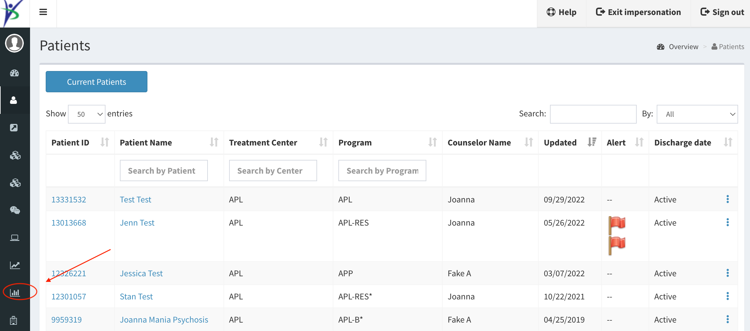Open the line graph trends icon
Image resolution: width=750 pixels, height=331 pixels.
14,265
